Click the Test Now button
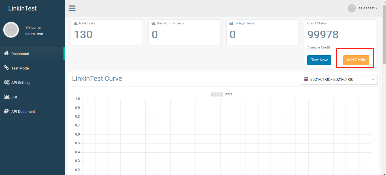The width and height of the screenshot is (386, 175). [319, 60]
